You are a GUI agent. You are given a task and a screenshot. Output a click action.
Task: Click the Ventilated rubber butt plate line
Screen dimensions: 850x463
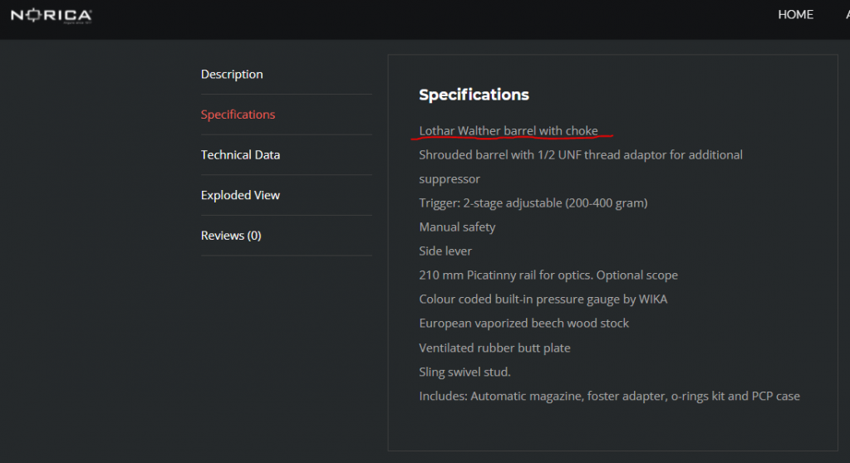click(x=495, y=348)
